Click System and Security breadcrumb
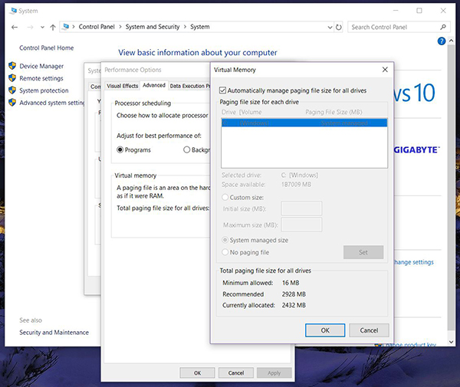460x387 pixels. (x=153, y=27)
